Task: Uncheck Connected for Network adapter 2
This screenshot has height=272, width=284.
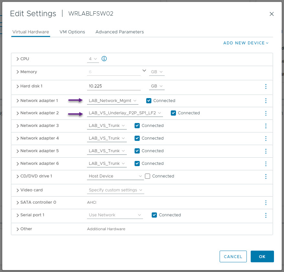Action: pyautogui.click(x=173, y=113)
